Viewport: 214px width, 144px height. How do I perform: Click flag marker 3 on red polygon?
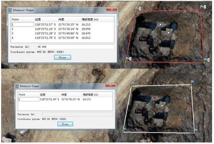(128, 59)
